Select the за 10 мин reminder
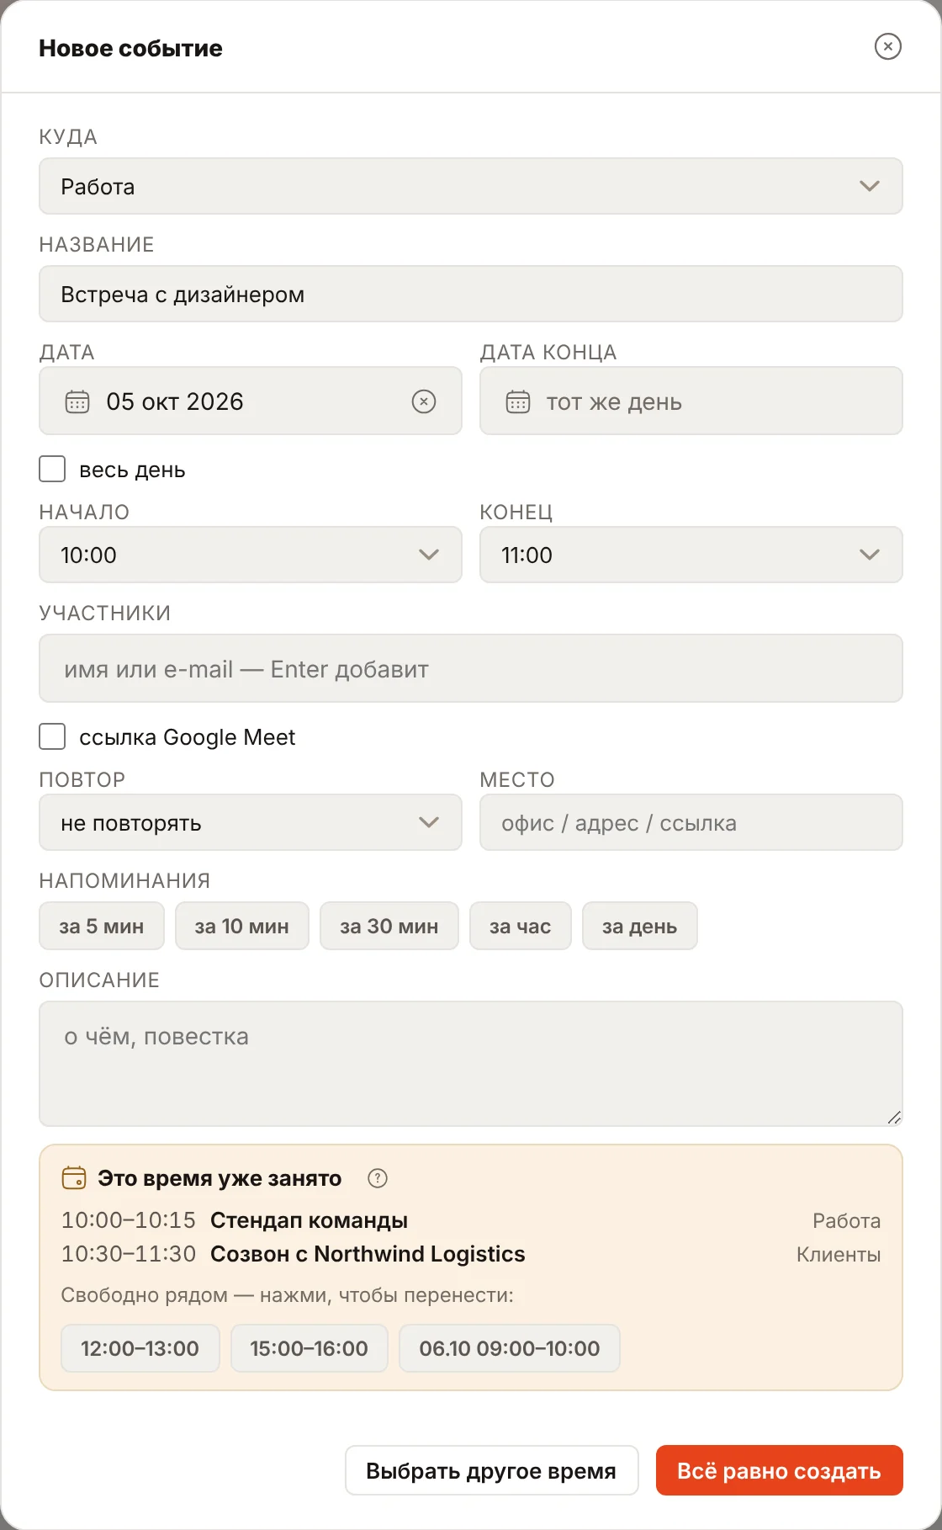The image size is (942, 1530). 242,926
